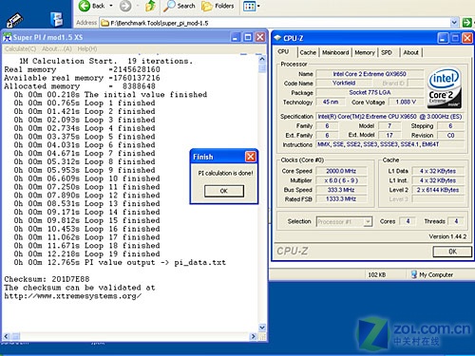
Task: Click the Multiplier x 6.0 value
Action: coord(341,180)
